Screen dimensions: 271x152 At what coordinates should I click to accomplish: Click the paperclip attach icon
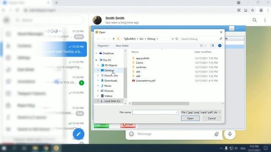click(216, 134)
